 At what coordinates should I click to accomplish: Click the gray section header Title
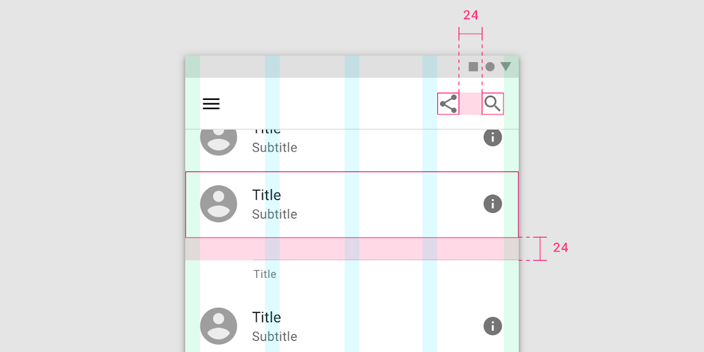(265, 274)
